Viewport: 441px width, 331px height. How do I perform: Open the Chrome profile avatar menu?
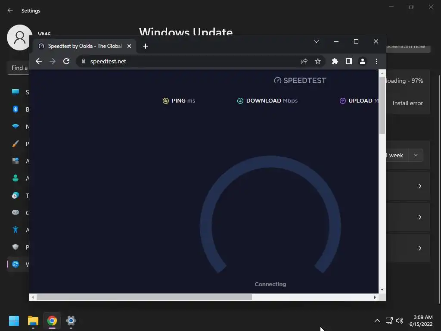pos(363,61)
